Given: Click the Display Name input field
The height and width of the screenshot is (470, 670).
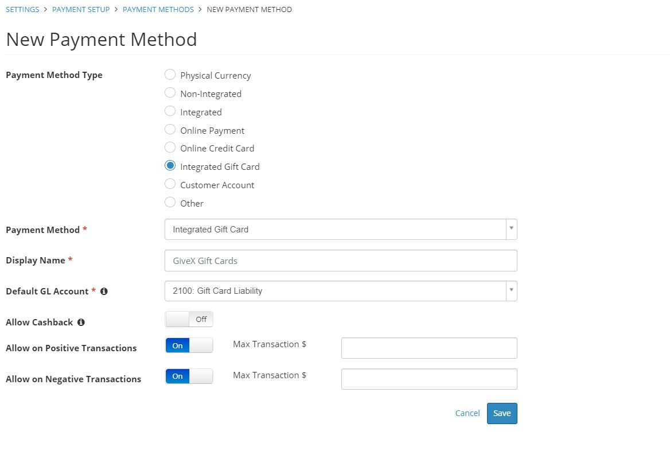Looking at the screenshot, I should pos(340,260).
